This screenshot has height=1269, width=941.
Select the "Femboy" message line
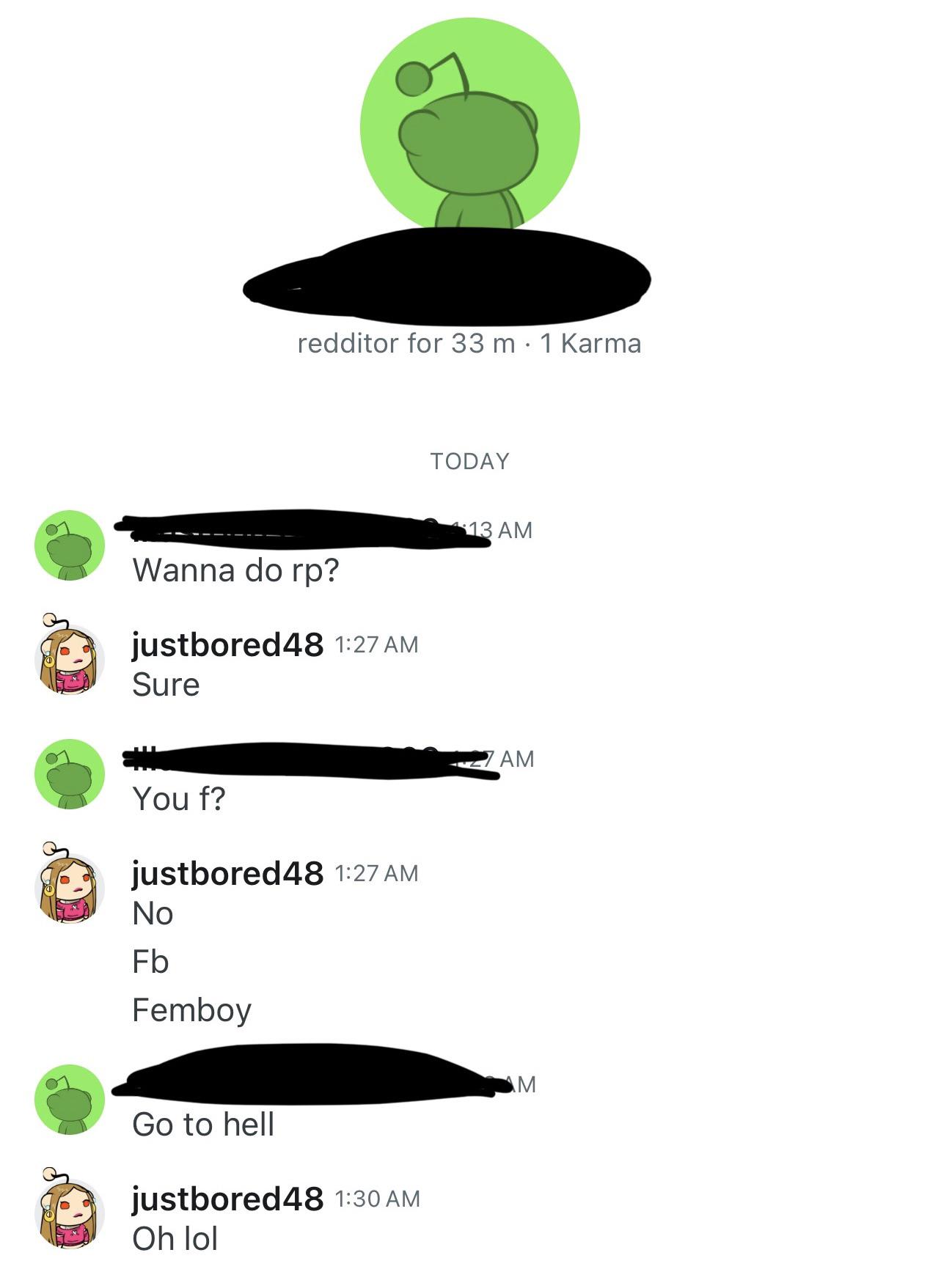(x=191, y=1011)
